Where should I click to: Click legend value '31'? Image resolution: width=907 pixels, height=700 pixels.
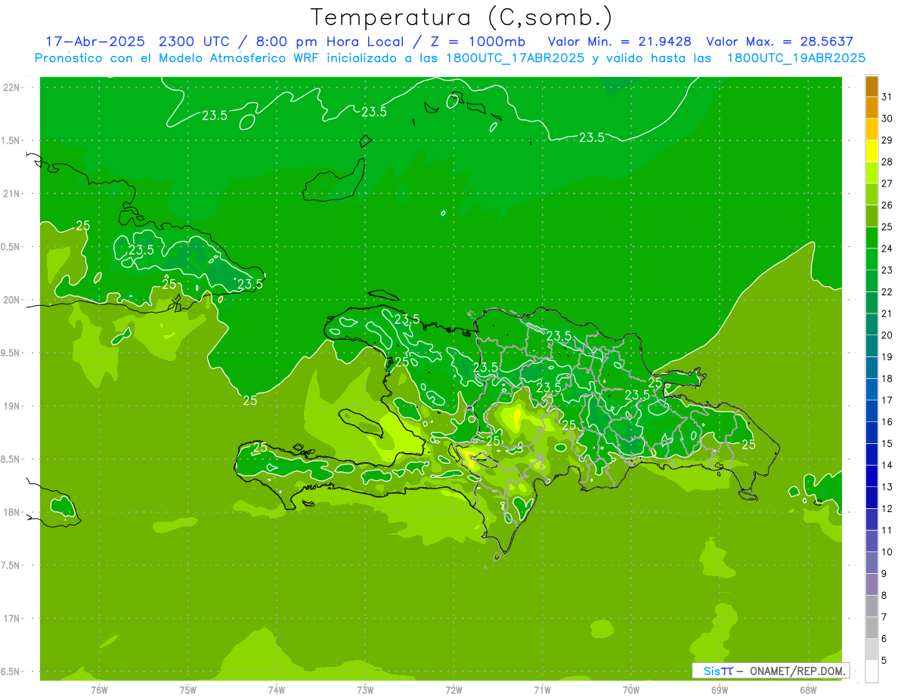[x=887, y=97]
